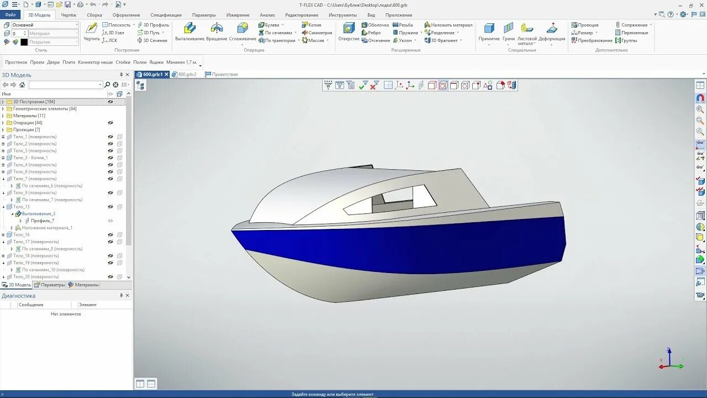This screenshot has width=707, height=398.
Task: Choose the Отверстие hole tool
Action: (349, 32)
